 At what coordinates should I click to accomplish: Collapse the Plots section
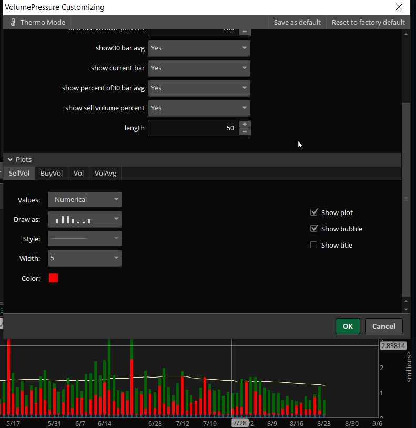[11, 160]
